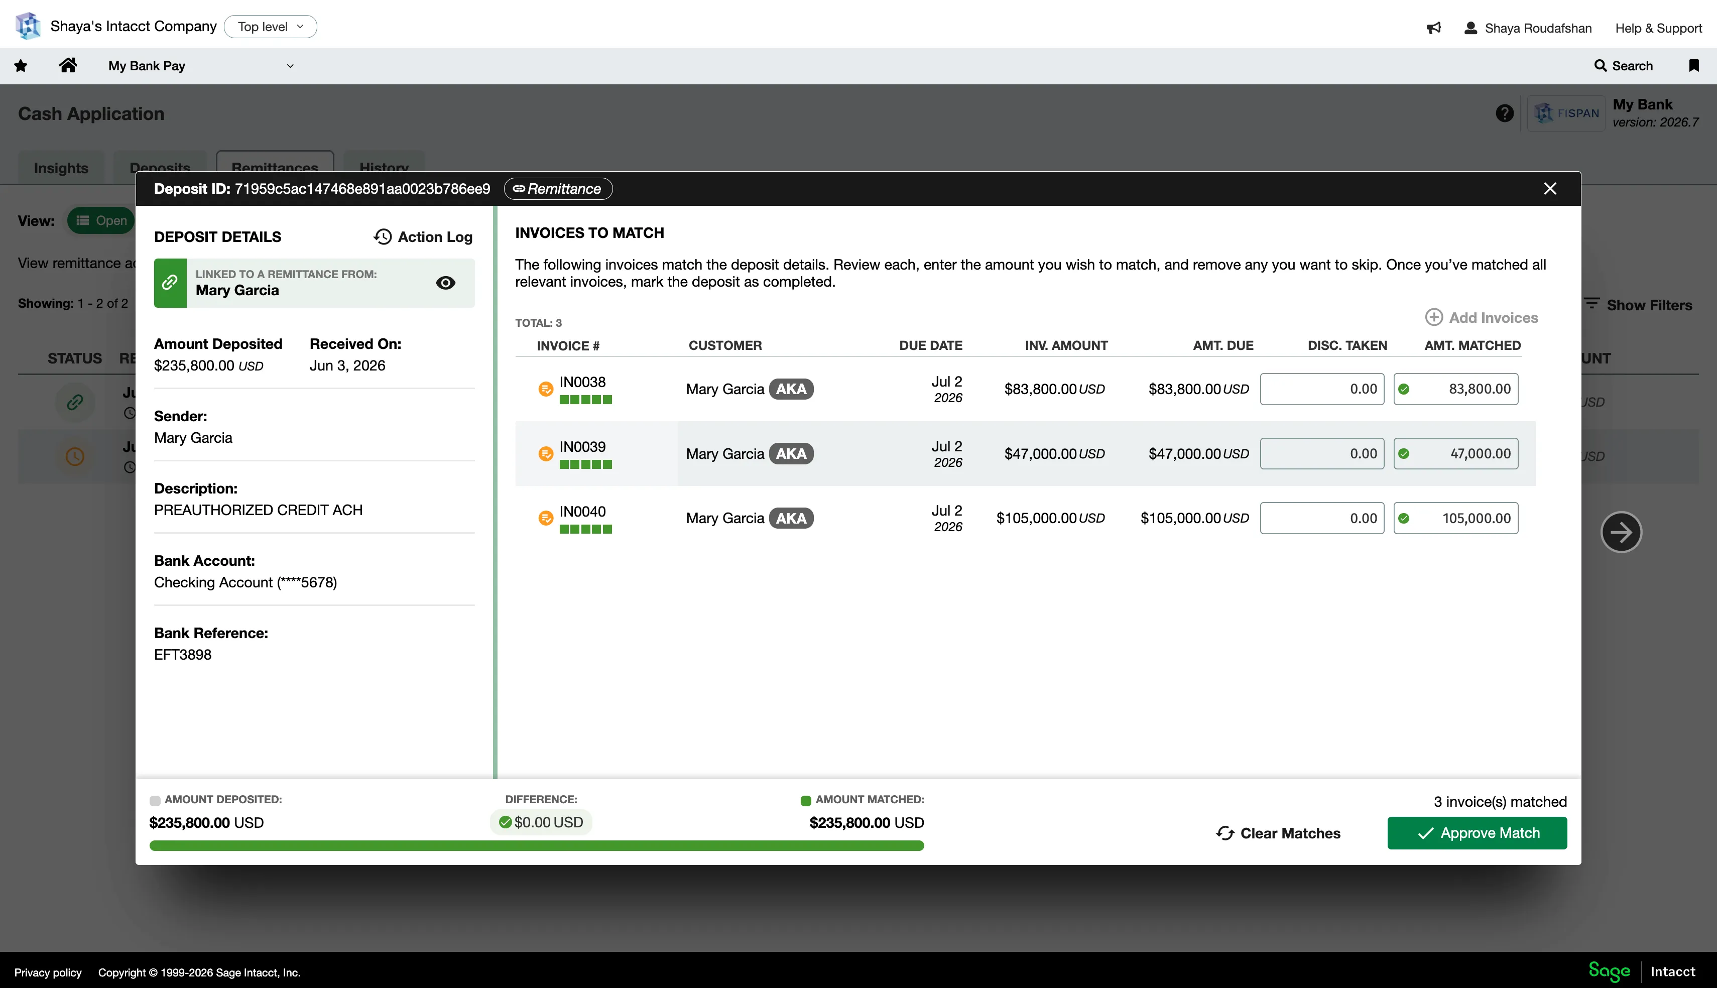Screen dimensions: 1717x988
Task: Click the FISPAN logo
Action: pos(1566,113)
